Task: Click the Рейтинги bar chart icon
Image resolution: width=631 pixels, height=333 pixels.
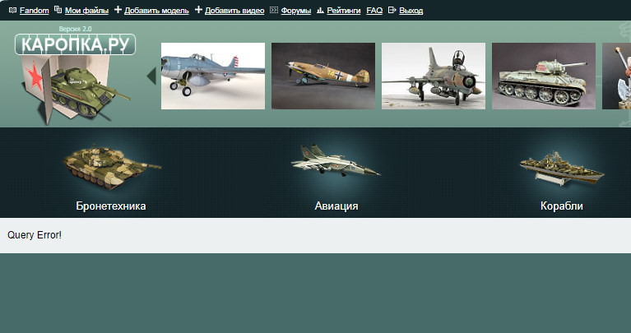Action: (x=320, y=11)
